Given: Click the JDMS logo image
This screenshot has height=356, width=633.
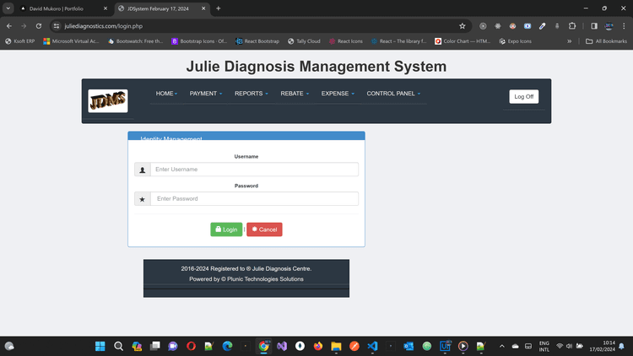Looking at the screenshot, I should coord(108,101).
